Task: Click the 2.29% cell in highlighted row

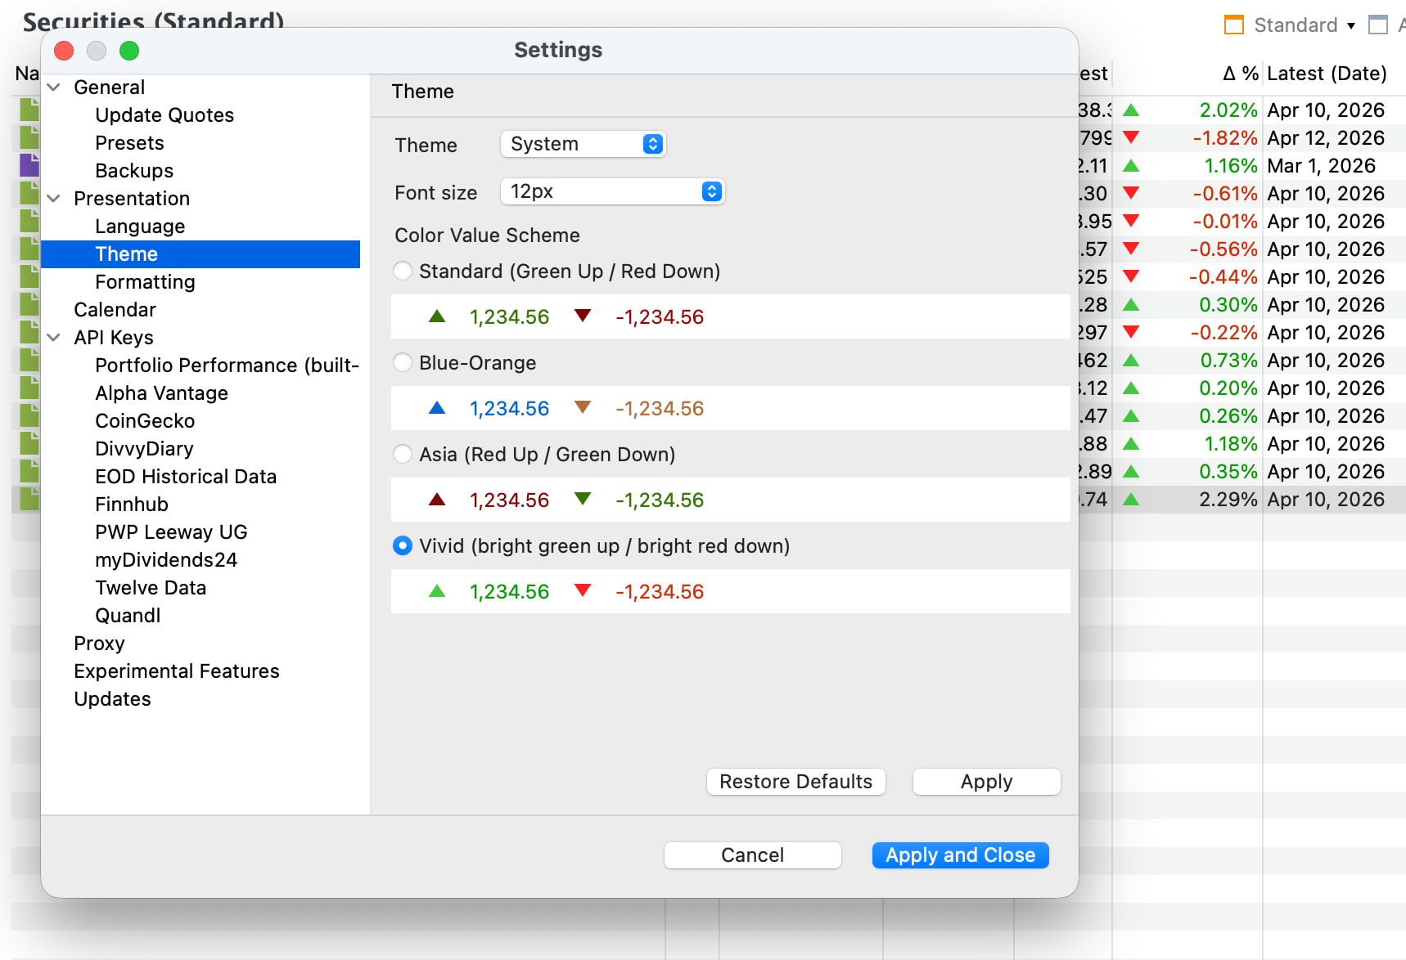Action: pos(1228,500)
